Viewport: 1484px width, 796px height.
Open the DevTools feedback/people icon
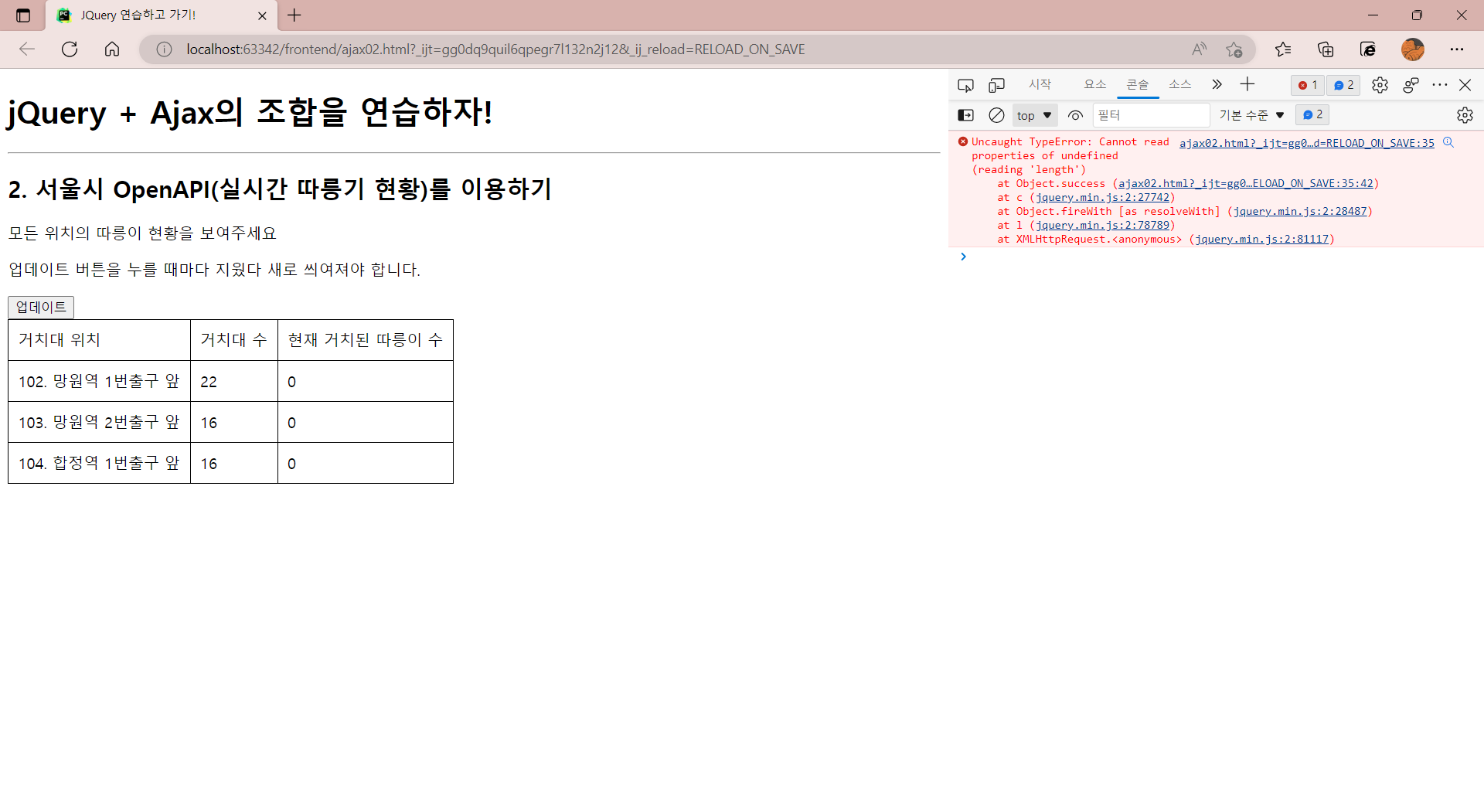pos(1411,85)
